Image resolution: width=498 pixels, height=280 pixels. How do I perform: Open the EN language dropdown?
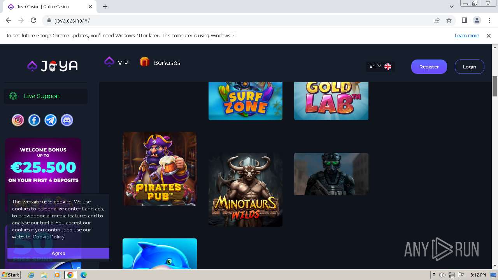pos(380,66)
